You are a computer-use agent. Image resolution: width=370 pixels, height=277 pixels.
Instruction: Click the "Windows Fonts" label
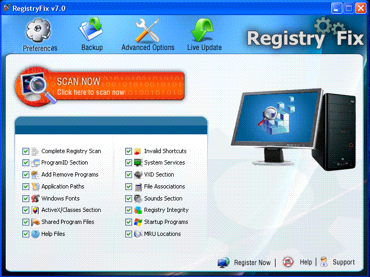pyautogui.click(x=61, y=198)
